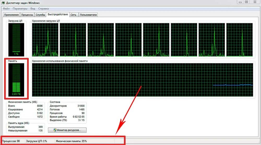261x145 pixels.
Task: Click the Хронология загрузки ЦП label
Action: [46, 21]
